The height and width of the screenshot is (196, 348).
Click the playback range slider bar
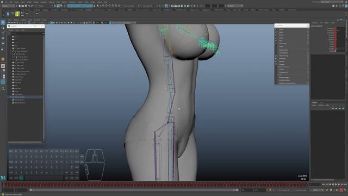(x=134, y=190)
